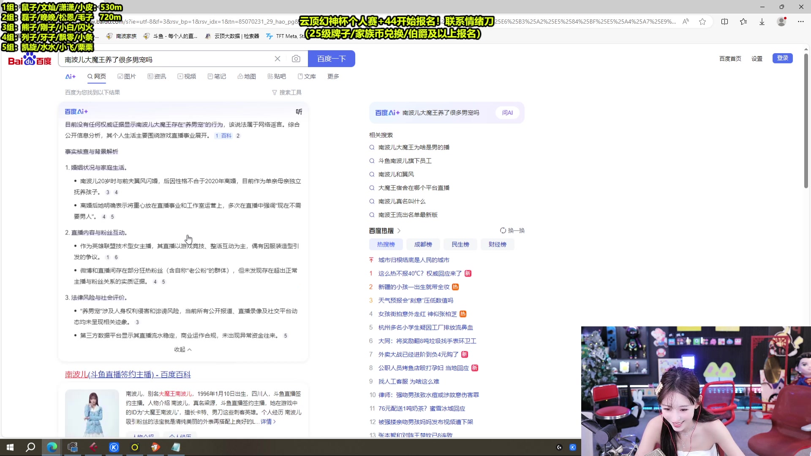The height and width of the screenshot is (456, 811).
Task: Toggle read aloud icon in address bar
Action: click(x=686, y=22)
